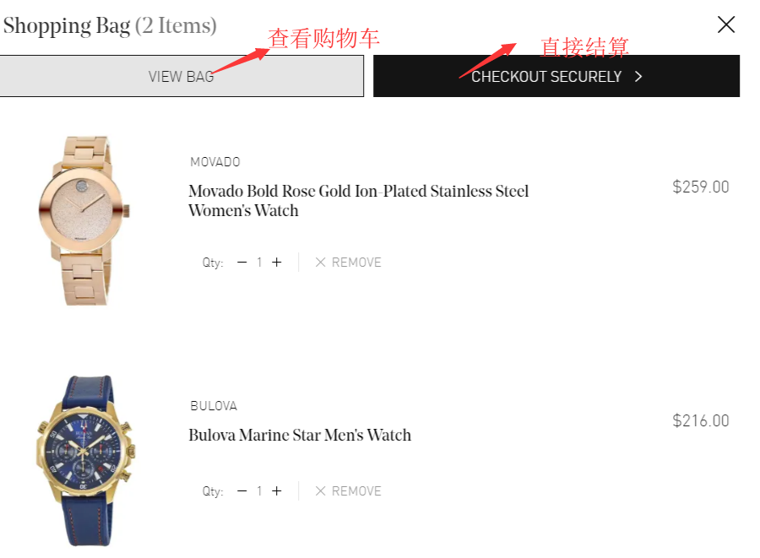
Task: Close the shopping bag panel
Action: coord(726,24)
